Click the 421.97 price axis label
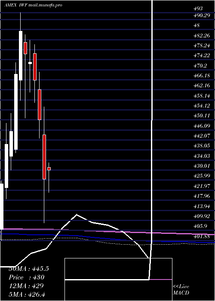The height and width of the screenshot is (301, 215). (x=202, y=186)
